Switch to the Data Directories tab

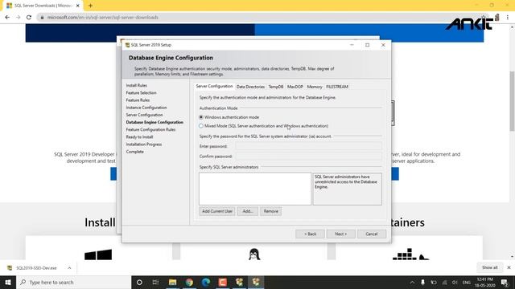(250, 87)
